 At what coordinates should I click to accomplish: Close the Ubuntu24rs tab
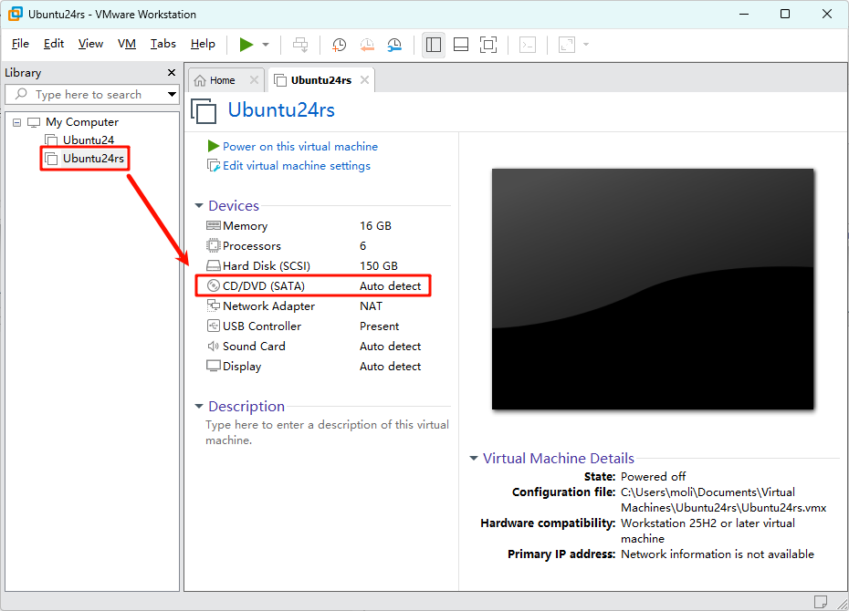pos(364,80)
